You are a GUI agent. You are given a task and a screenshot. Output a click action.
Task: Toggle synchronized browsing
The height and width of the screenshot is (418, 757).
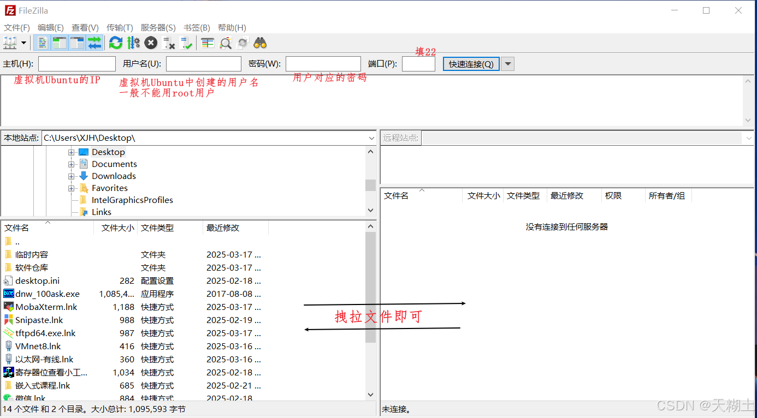coord(243,43)
